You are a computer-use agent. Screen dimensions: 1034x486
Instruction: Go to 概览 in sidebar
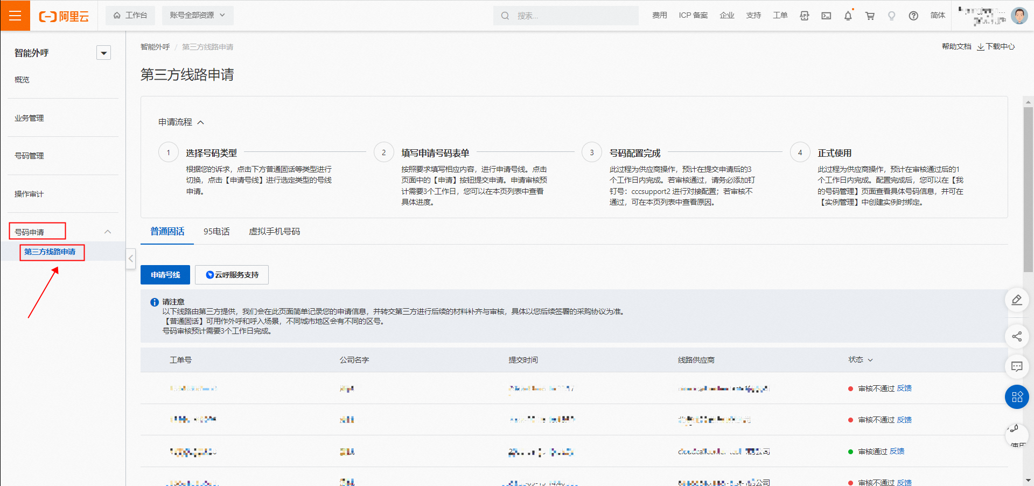pyautogui.click(x=22, y=80)
